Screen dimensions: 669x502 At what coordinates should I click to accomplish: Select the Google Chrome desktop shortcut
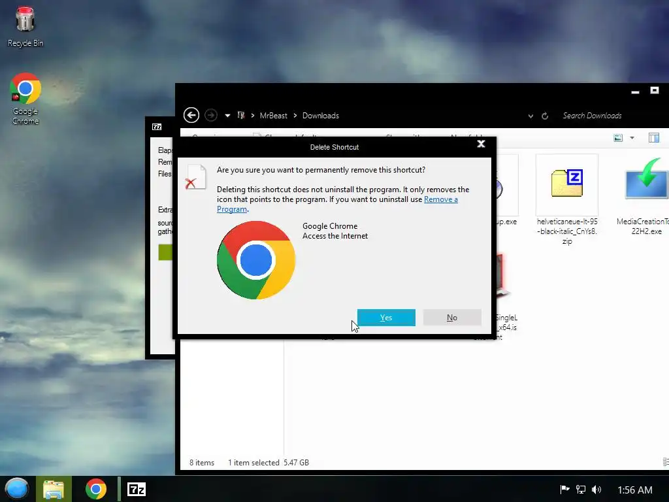(x=25, y=99)
